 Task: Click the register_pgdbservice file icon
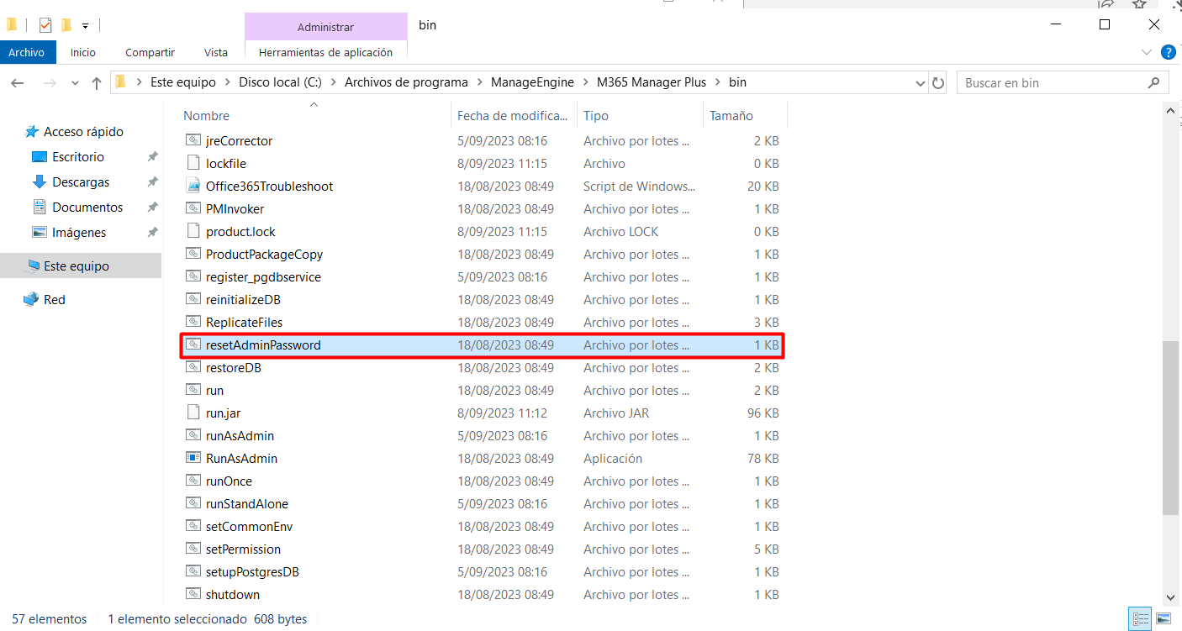193,276
